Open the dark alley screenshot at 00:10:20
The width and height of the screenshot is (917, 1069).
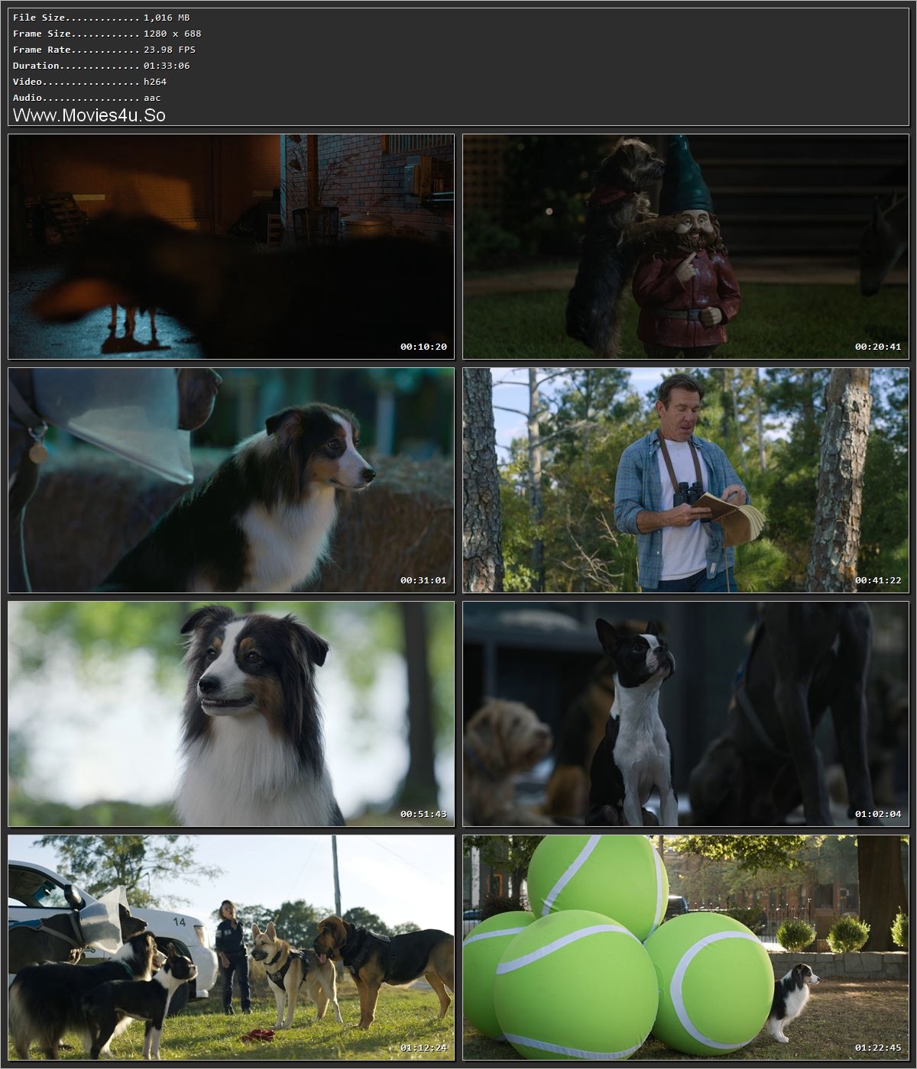tap(229, 244)
